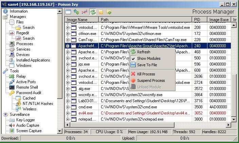
Task: Expand the ctfmon.exe process row
Action: [x=68, y=34]
